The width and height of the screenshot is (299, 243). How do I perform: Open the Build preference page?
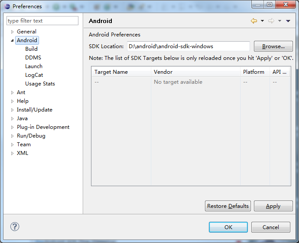click(31, 49)
